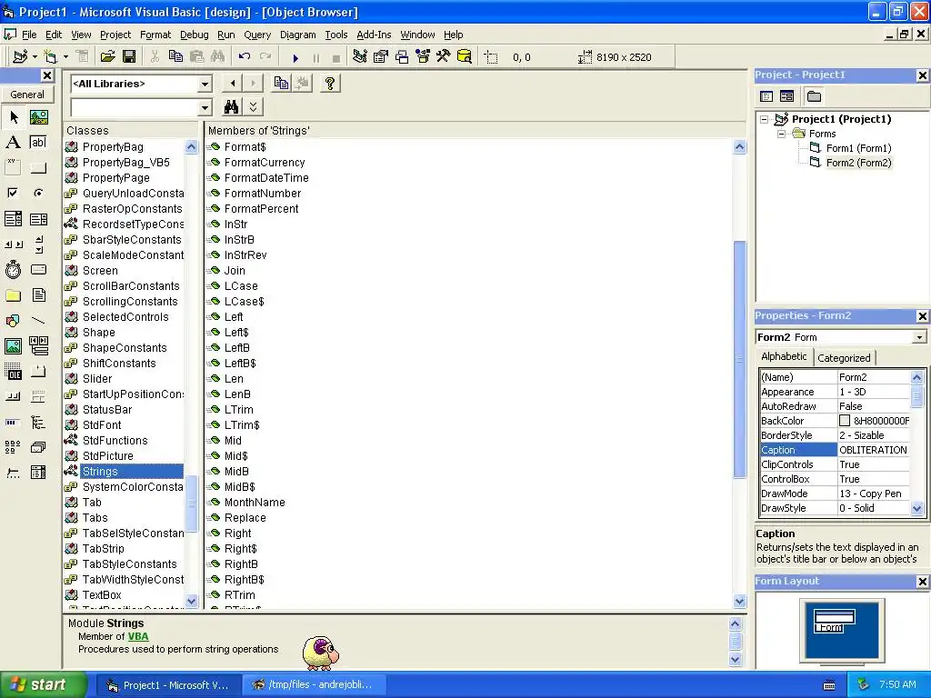
Task: Click the Form Layout Window toolbar icon
Action: pos(402,57)
